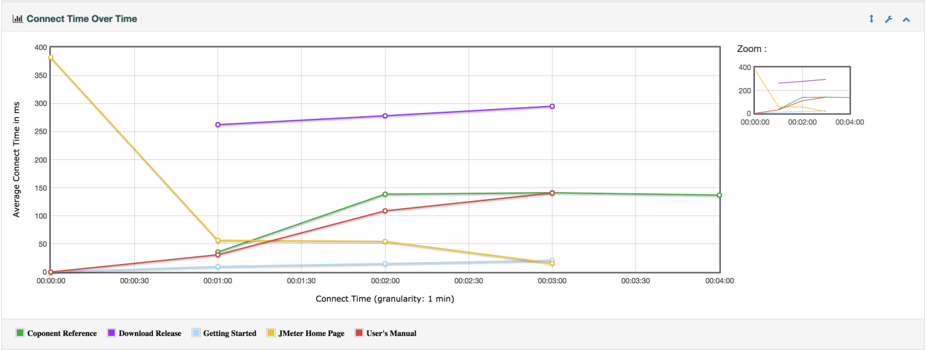The image size is (925, 350).
Task: Click the Connect Time Over Time title
Action: pos(82,19)
